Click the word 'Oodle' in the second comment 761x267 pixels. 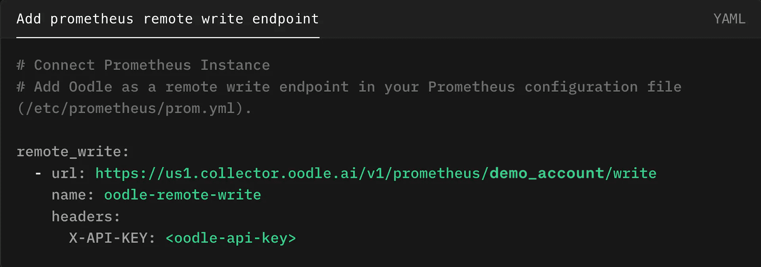click(x=90, y=87)
